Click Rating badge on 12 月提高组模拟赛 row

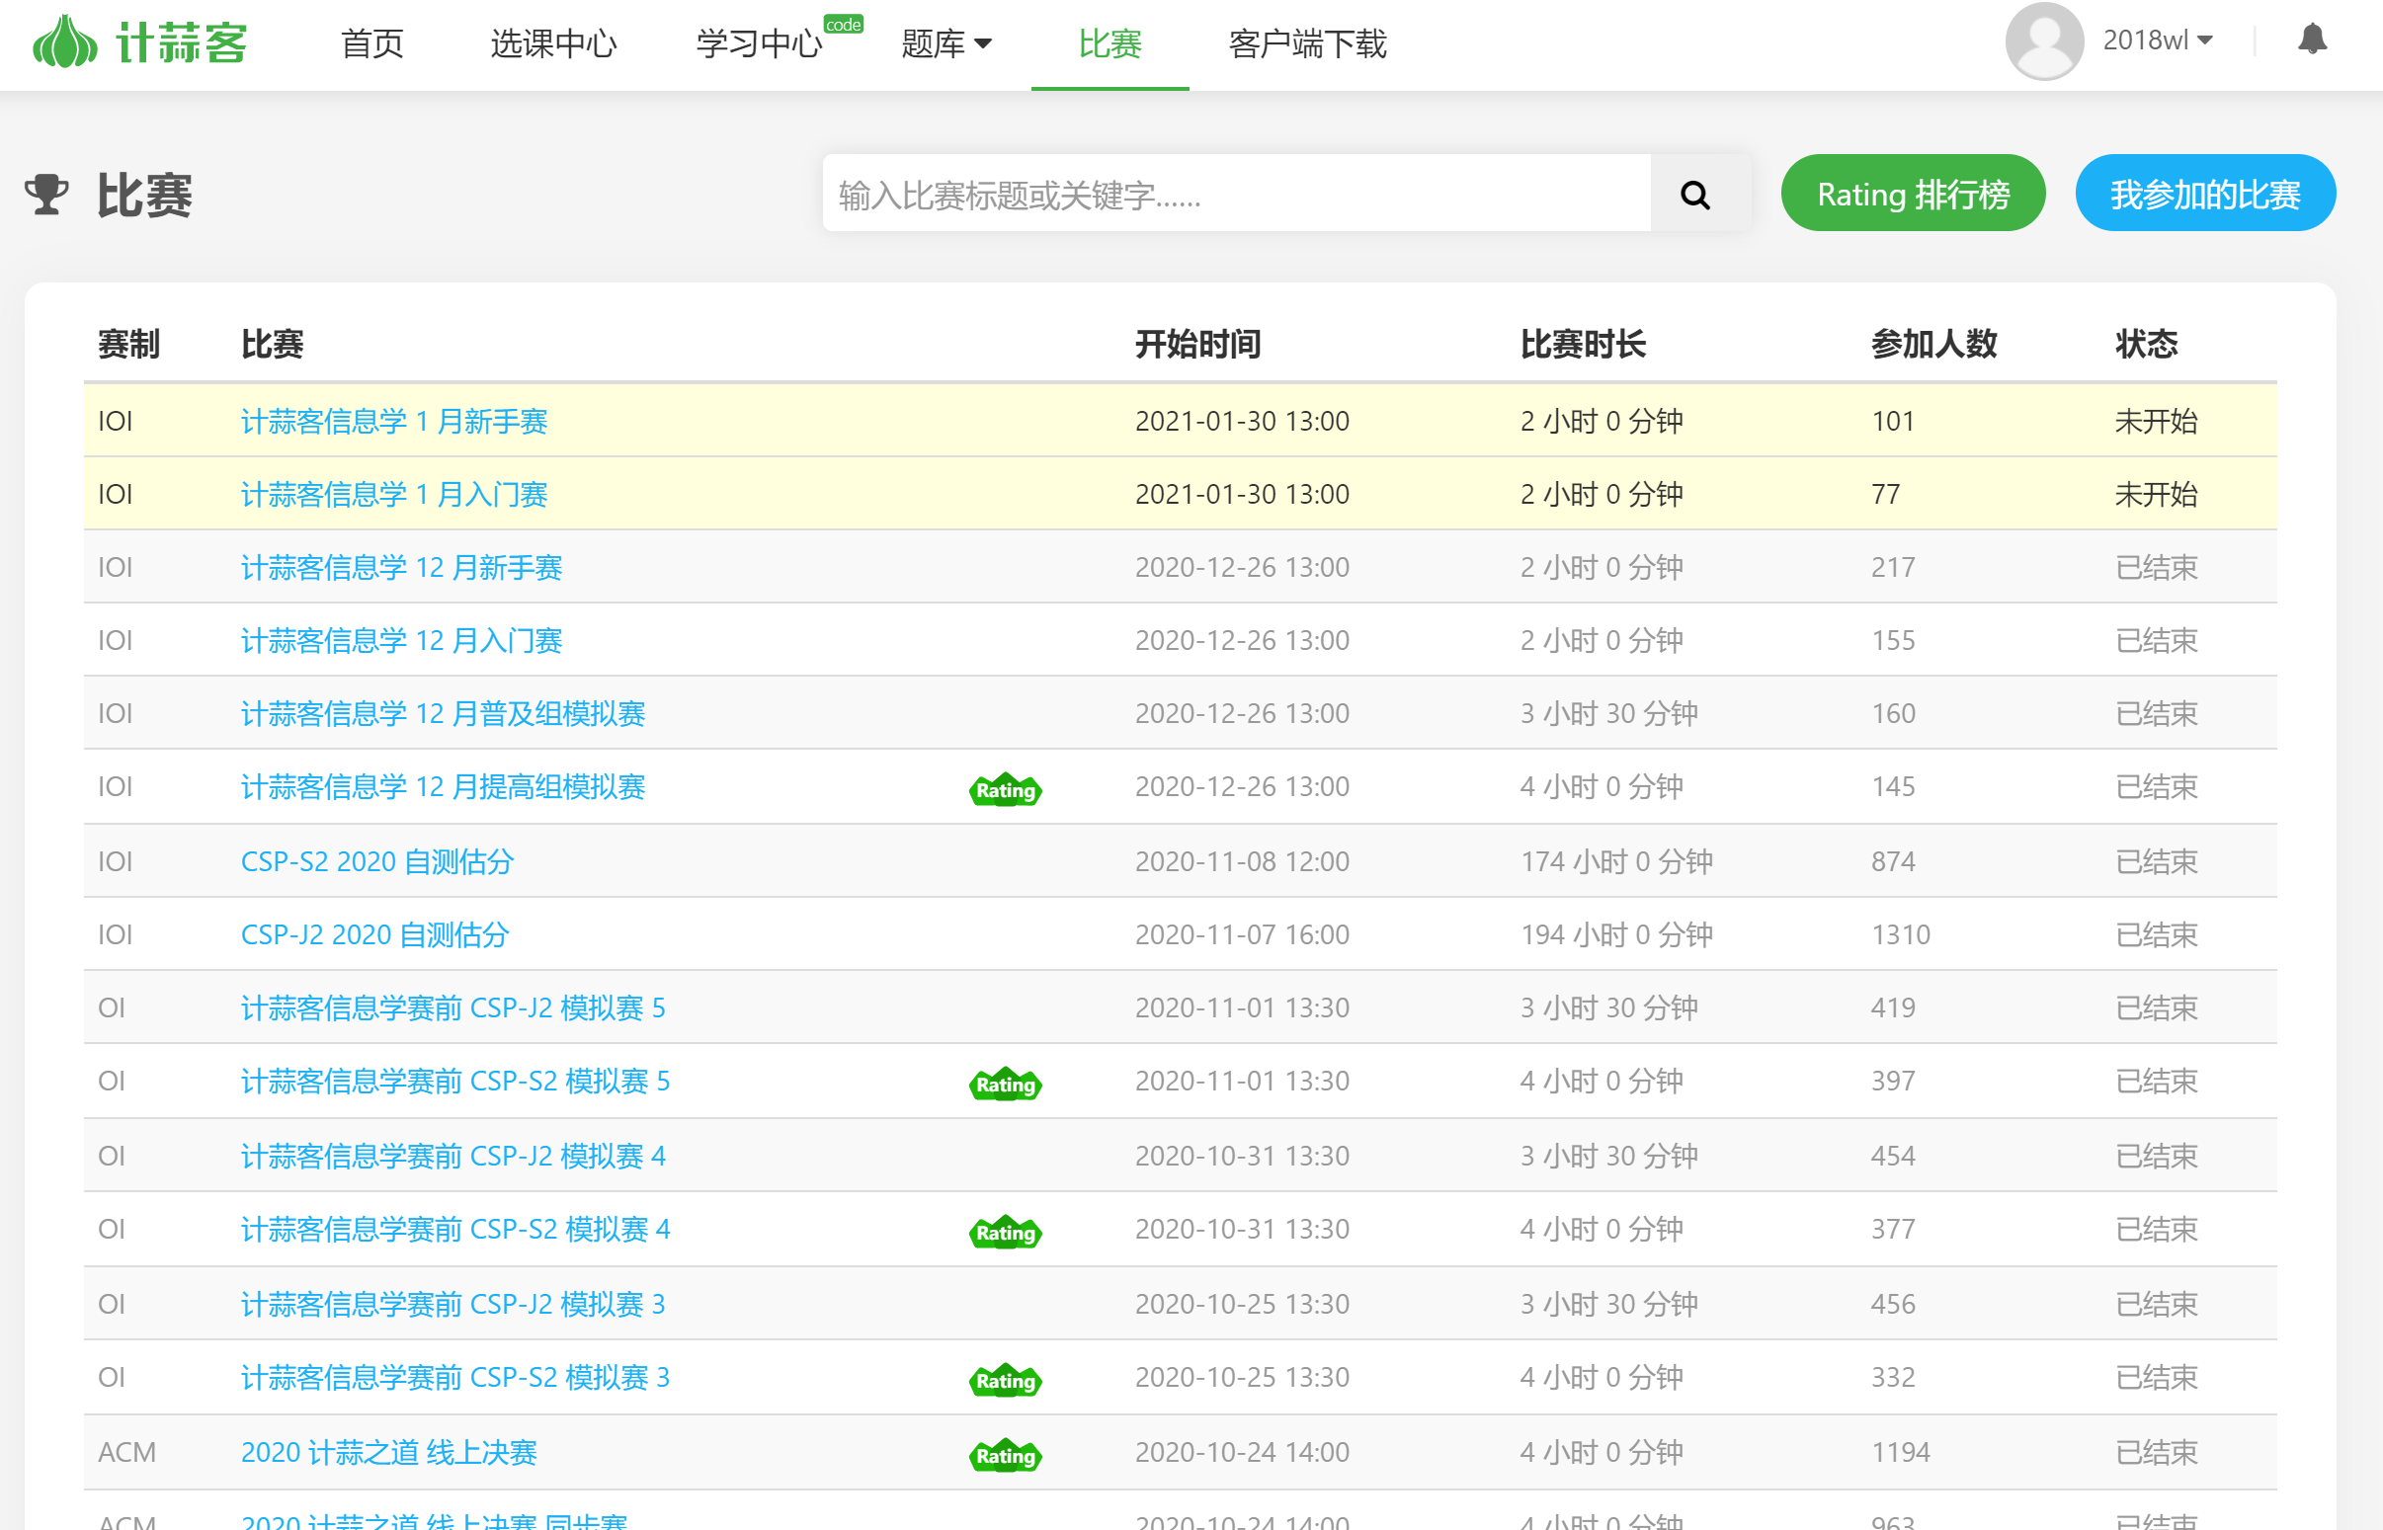pyautogui.click(x=1005, y=790)
